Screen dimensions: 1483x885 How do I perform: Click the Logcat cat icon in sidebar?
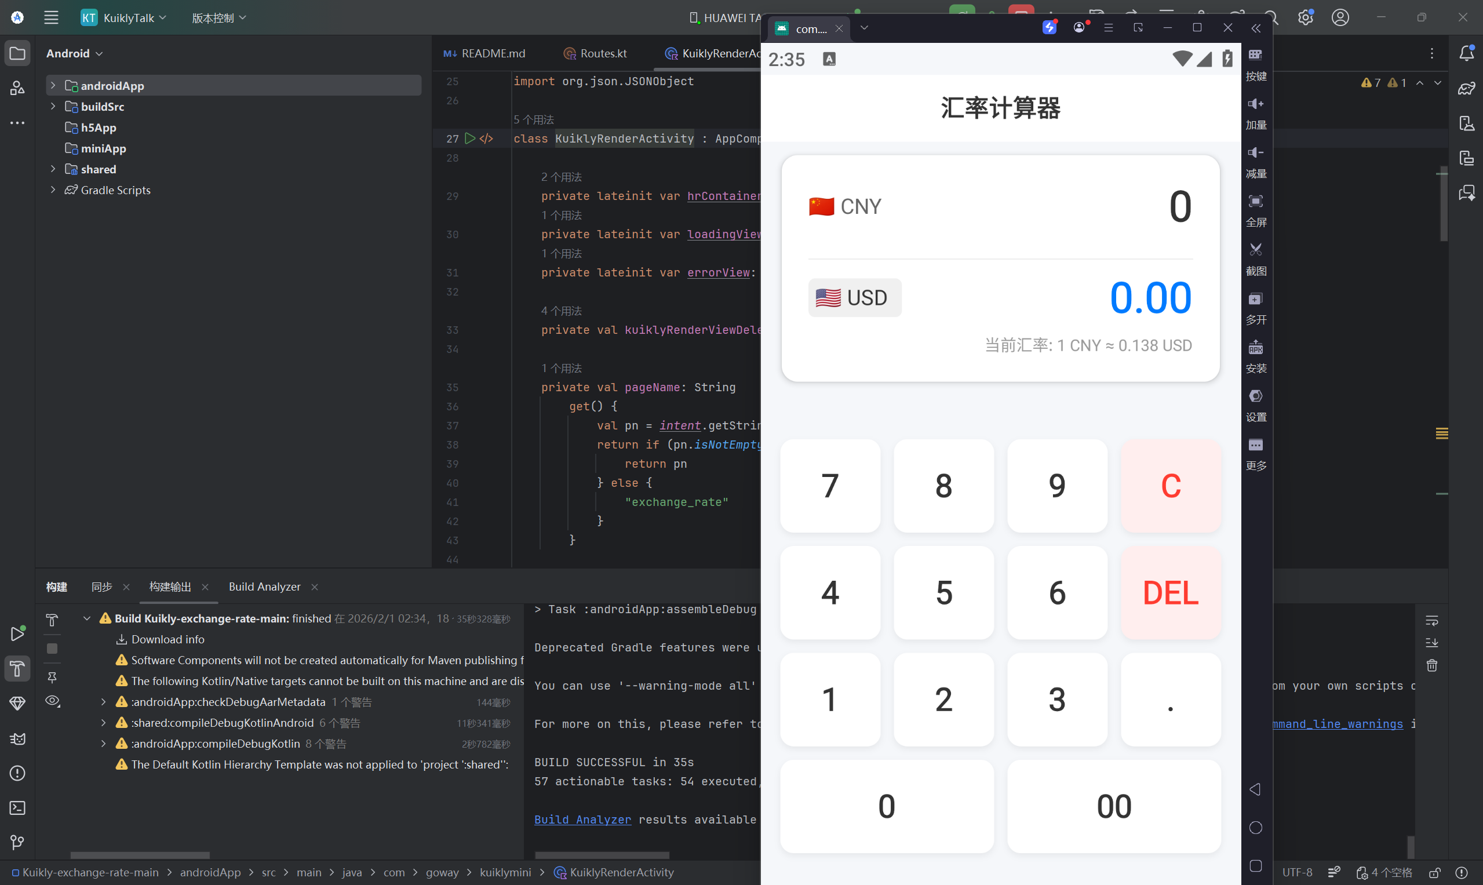[x=17, y=739]
